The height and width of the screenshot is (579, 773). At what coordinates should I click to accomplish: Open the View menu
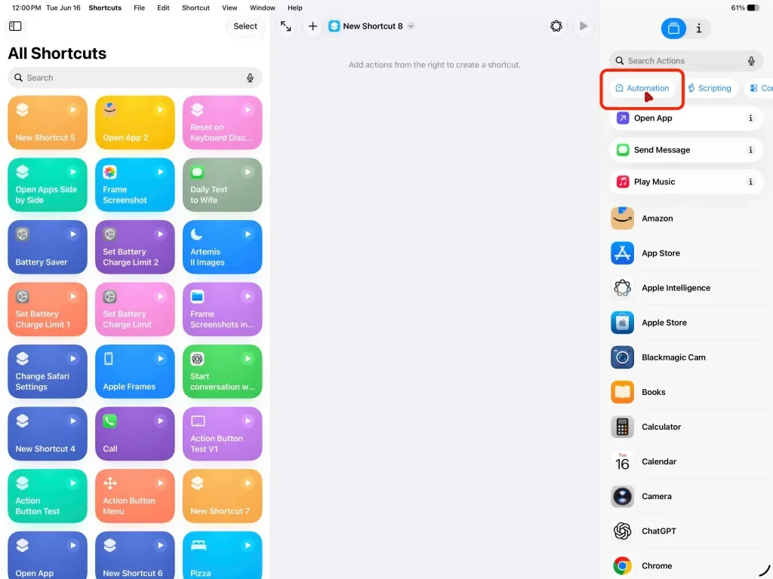tap(229, 8)
